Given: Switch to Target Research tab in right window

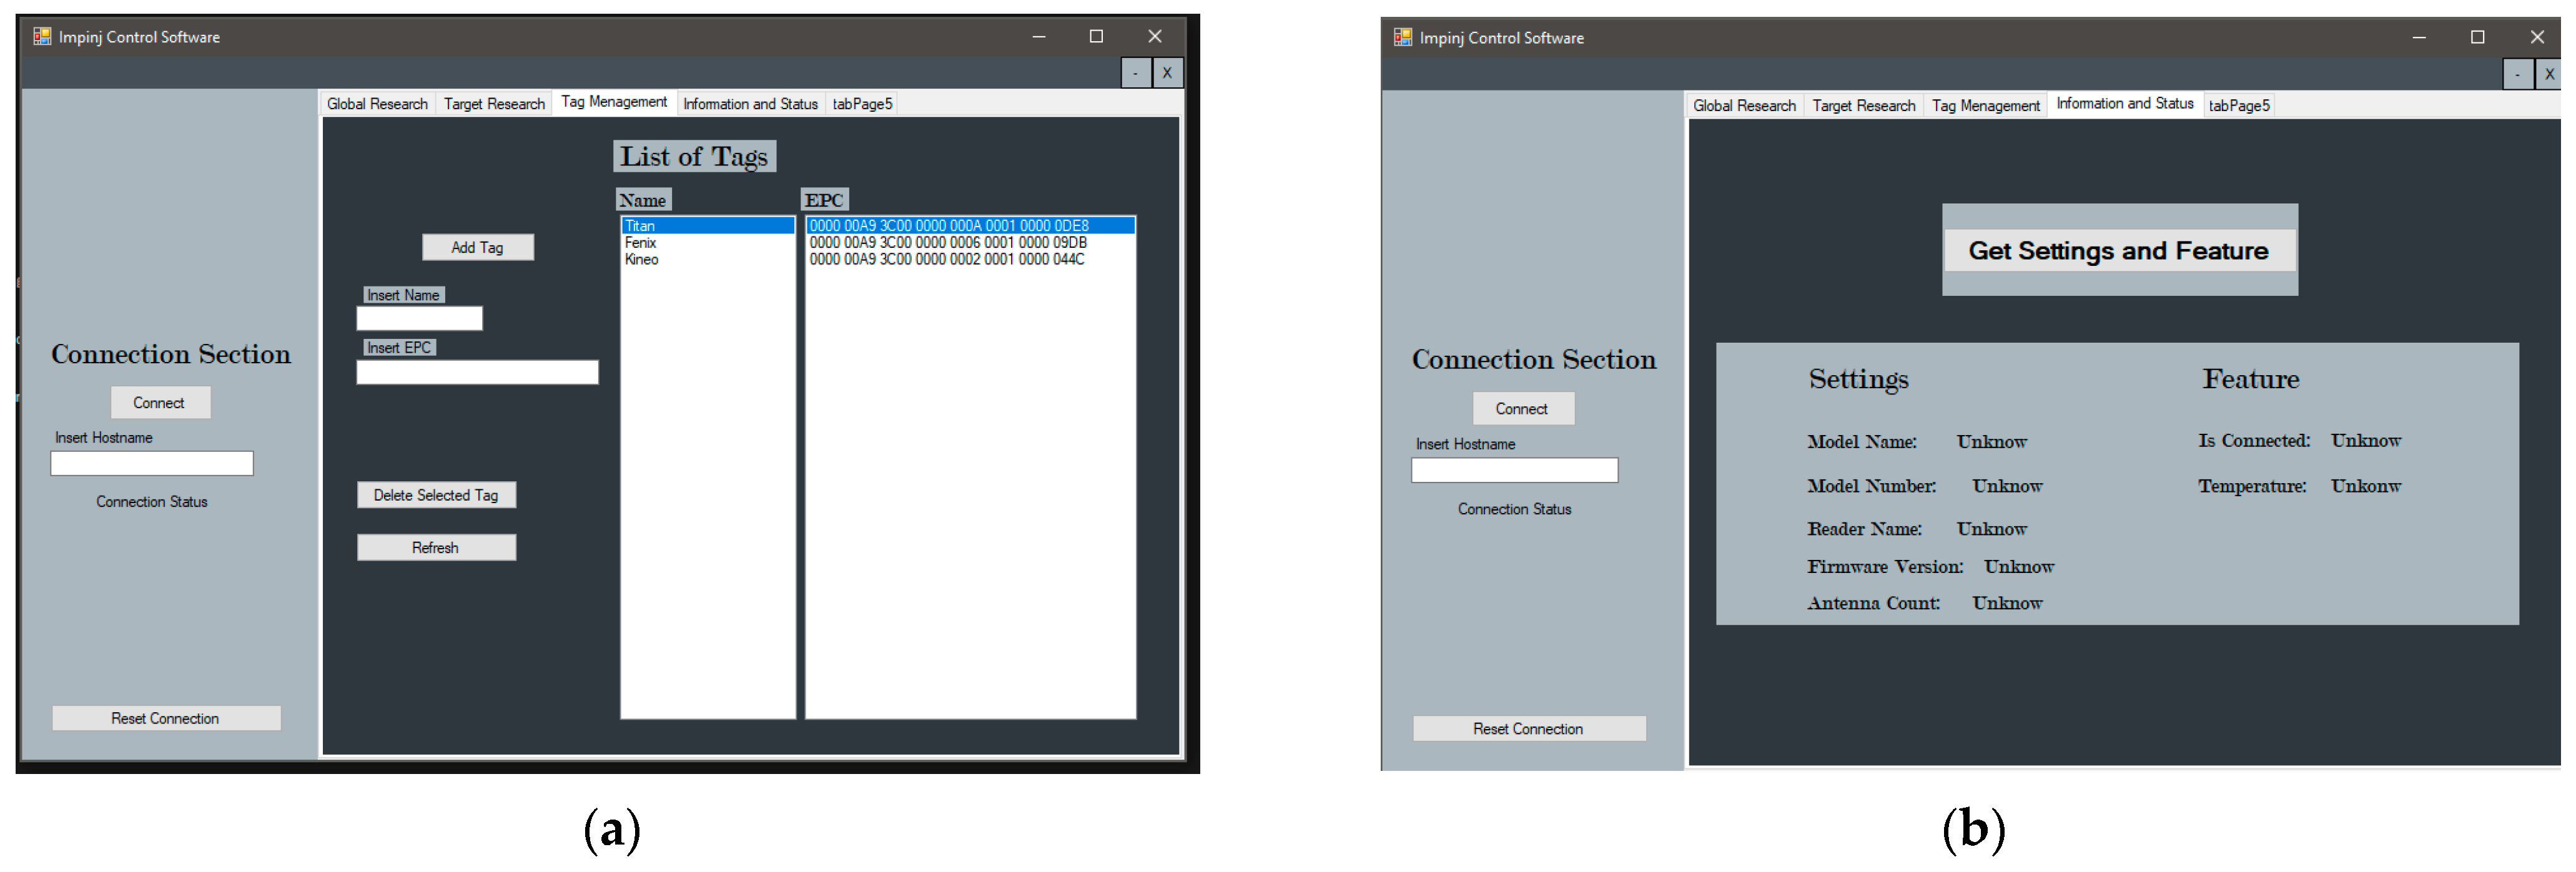Looking at the screenshot, I should coord(1863,106).
